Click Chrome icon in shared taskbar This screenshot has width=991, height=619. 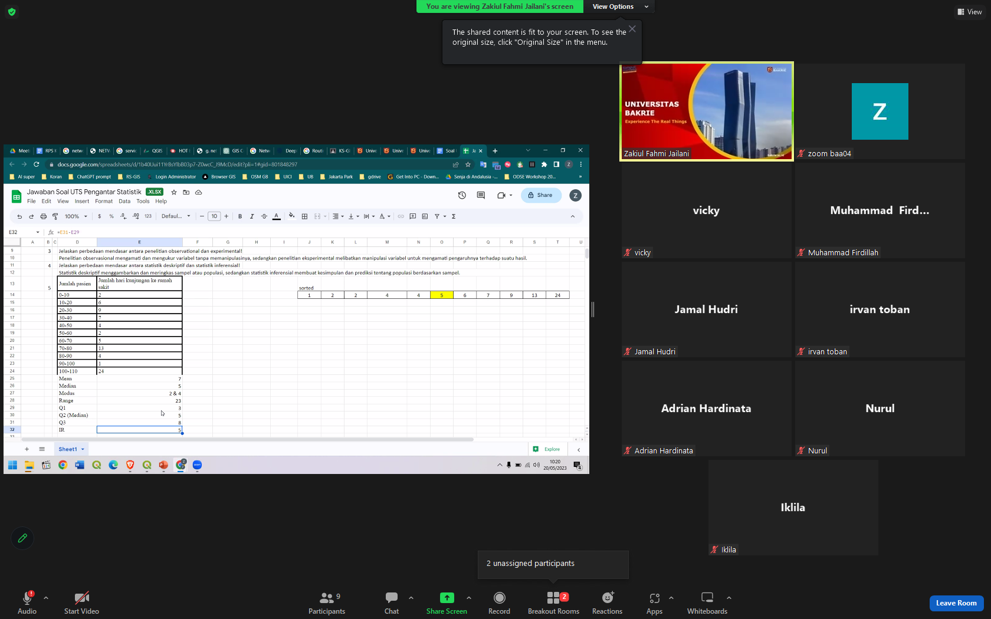click(x=63, y=465)
